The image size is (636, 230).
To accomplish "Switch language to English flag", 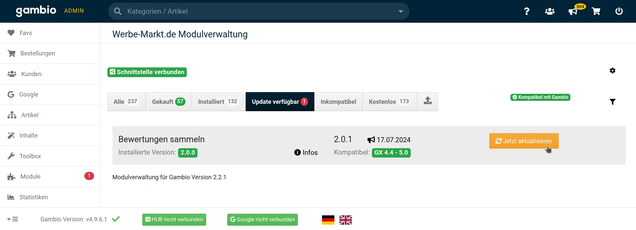I will tap(345, 220).
